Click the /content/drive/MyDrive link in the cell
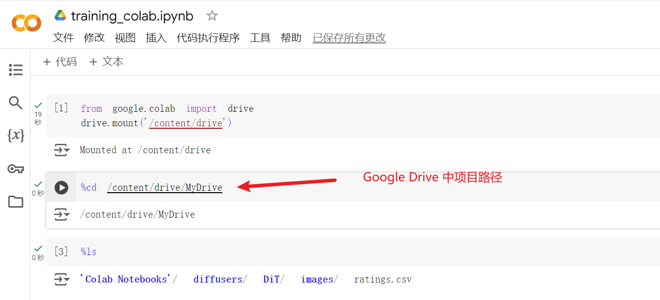The width and height of the screenshot is (660, 300). 165,187
